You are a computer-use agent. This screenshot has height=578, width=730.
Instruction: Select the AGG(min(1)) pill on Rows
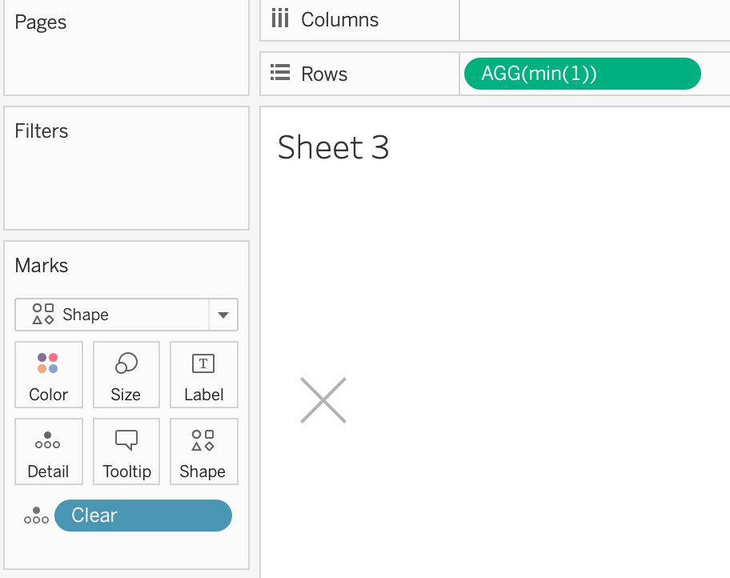pos(583,74)
